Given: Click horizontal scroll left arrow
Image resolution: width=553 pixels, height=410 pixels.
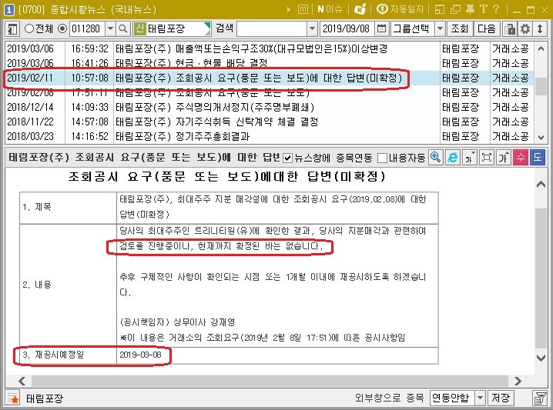Looking at the screenshot, I should (x=22, y=381).
